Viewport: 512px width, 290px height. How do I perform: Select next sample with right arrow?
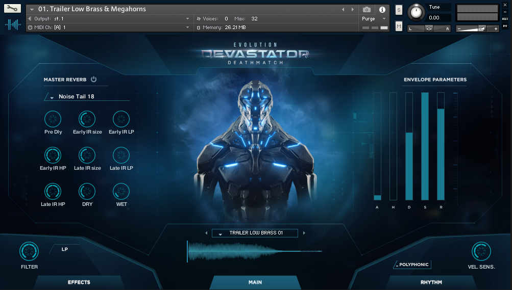click(304, 233)
